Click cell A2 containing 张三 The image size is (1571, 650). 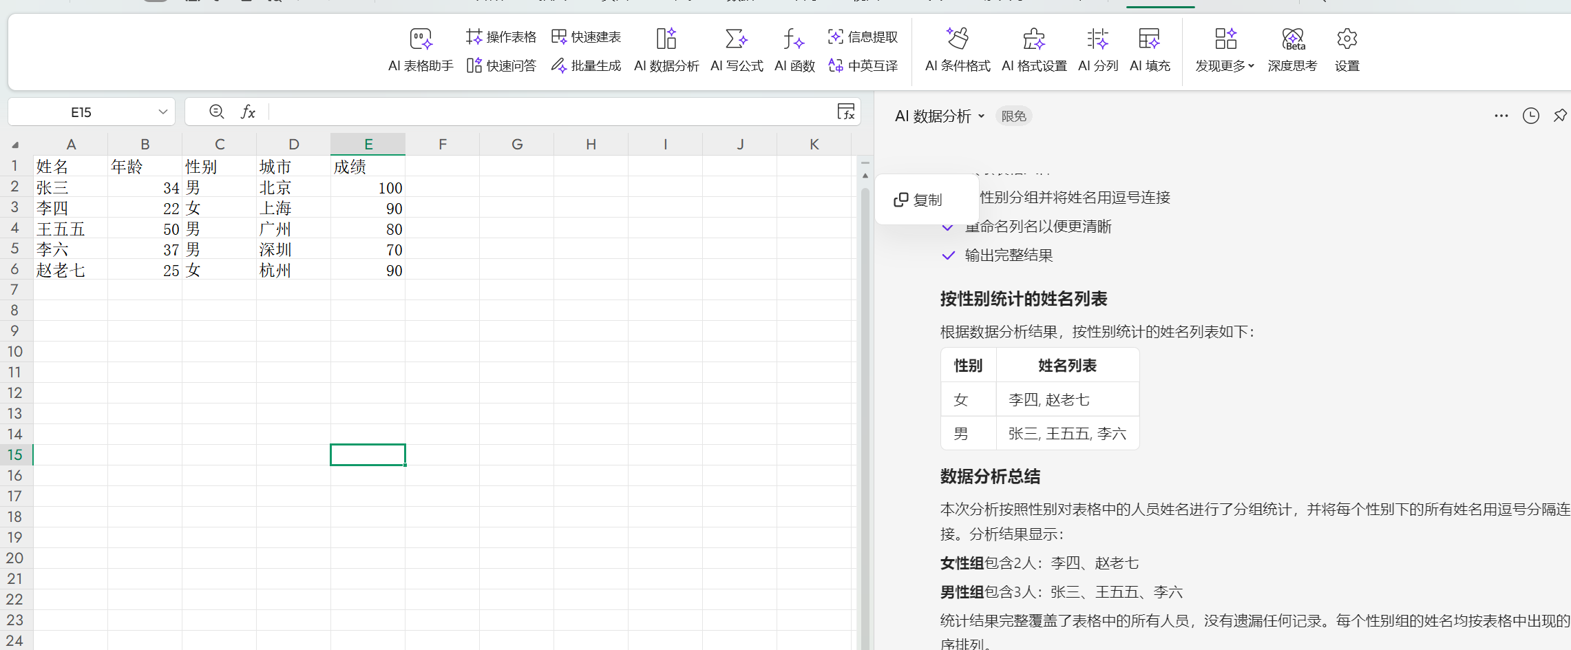pyautogui.click(x=71, y=187)
